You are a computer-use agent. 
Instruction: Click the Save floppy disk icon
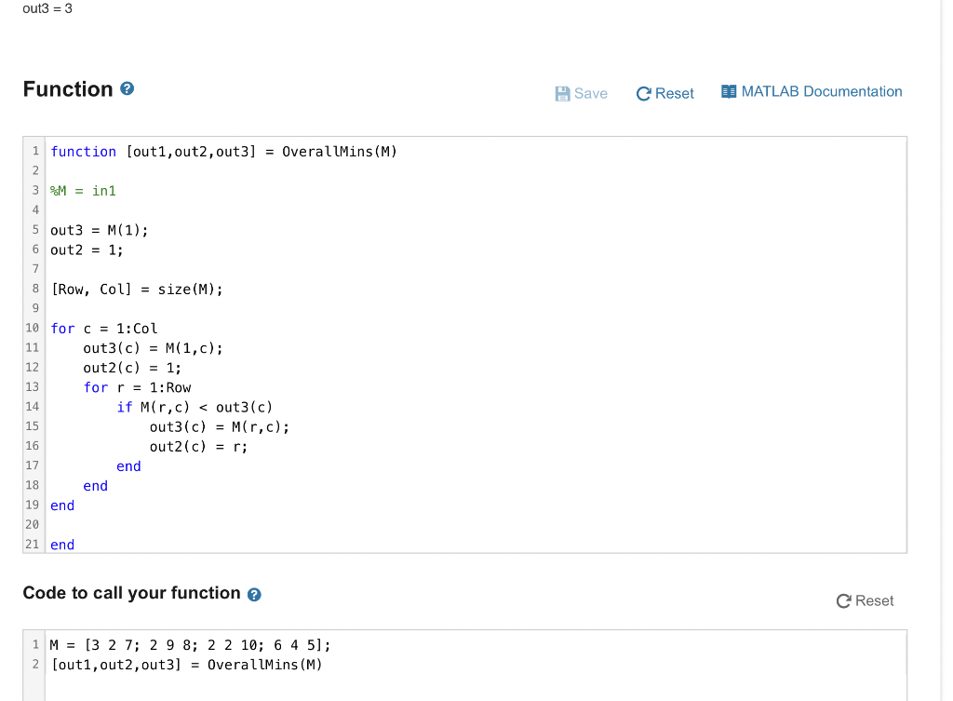tap(562, 94)
